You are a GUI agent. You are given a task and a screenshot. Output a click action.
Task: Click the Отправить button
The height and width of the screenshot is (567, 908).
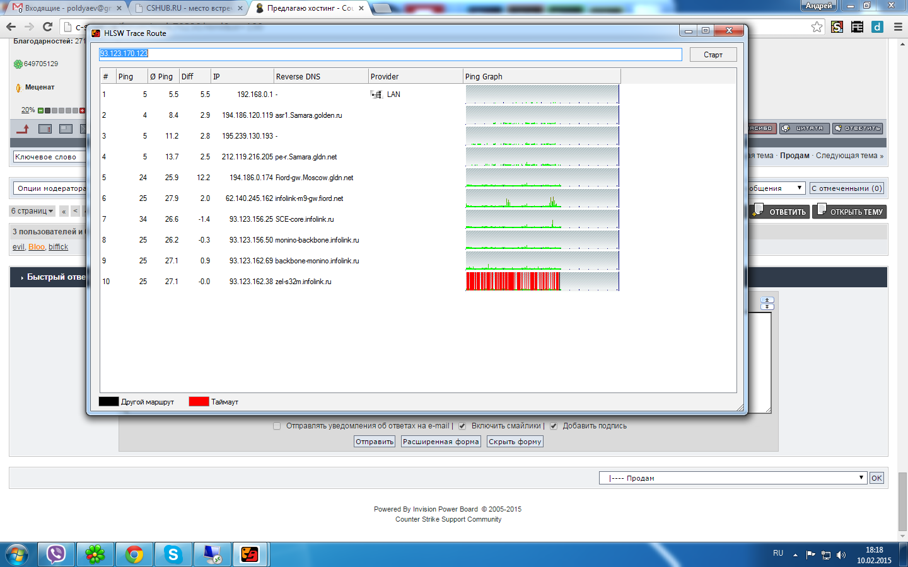pyautogui.click(x=375, y=442)
